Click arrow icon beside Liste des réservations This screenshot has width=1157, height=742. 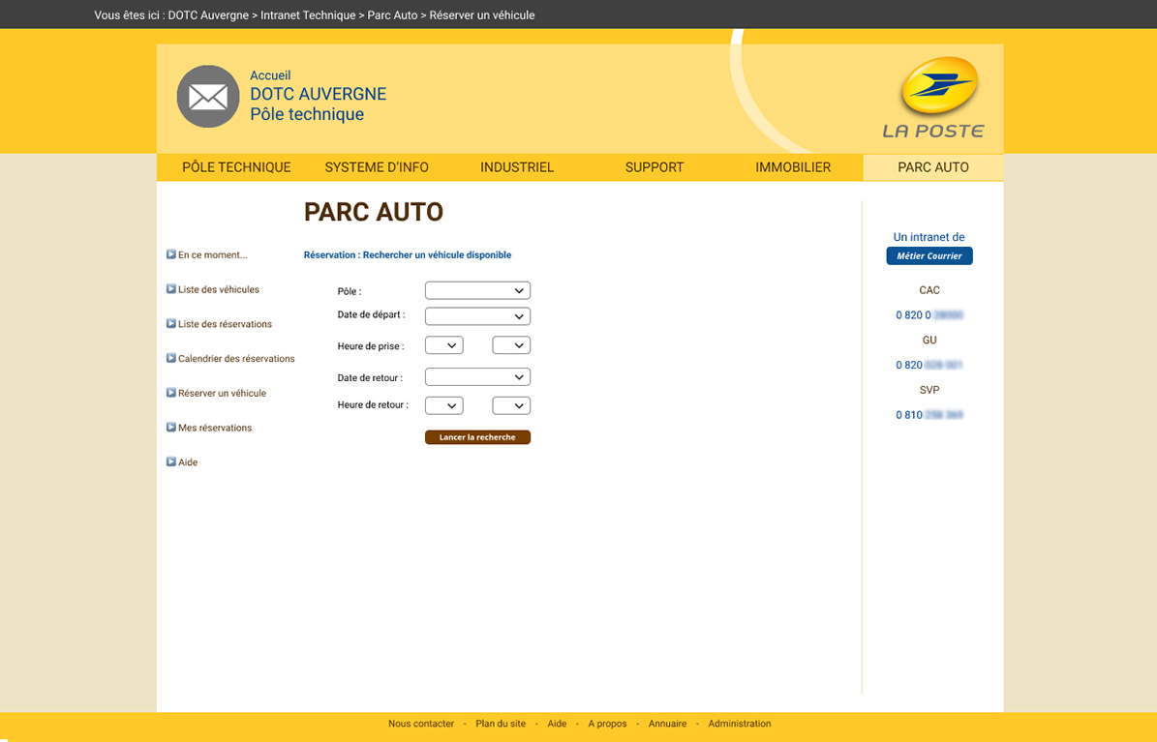click(x=171, y=324)
